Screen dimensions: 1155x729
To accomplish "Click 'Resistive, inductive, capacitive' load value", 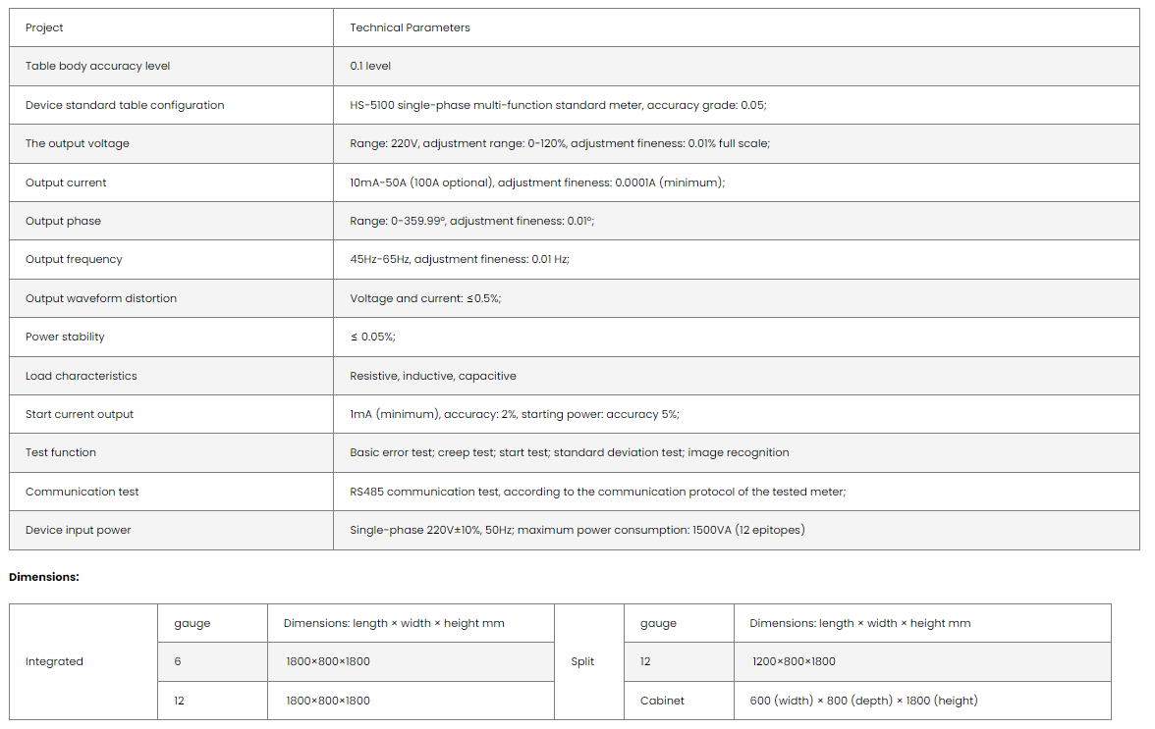I will [432, 376].
